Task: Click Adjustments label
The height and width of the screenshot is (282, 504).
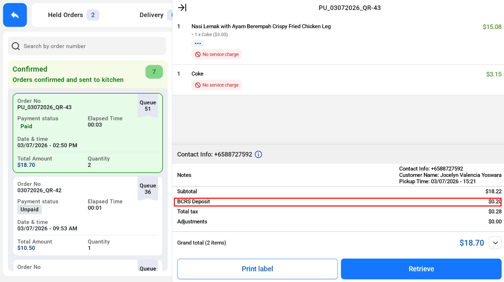Action: coord(192,222)
